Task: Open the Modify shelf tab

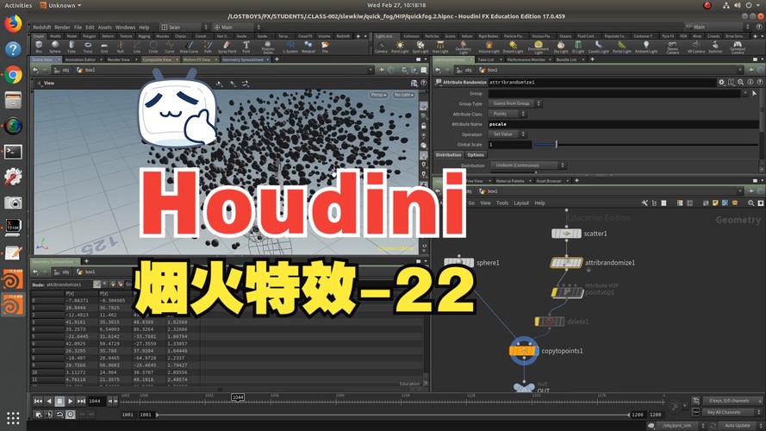Action: tap(56, 36)
